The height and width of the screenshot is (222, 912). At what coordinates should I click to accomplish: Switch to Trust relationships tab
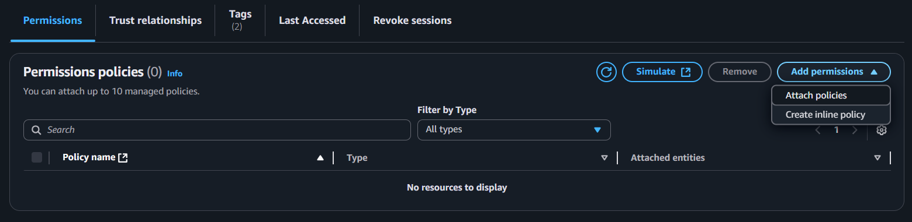[x=156, y=20]
